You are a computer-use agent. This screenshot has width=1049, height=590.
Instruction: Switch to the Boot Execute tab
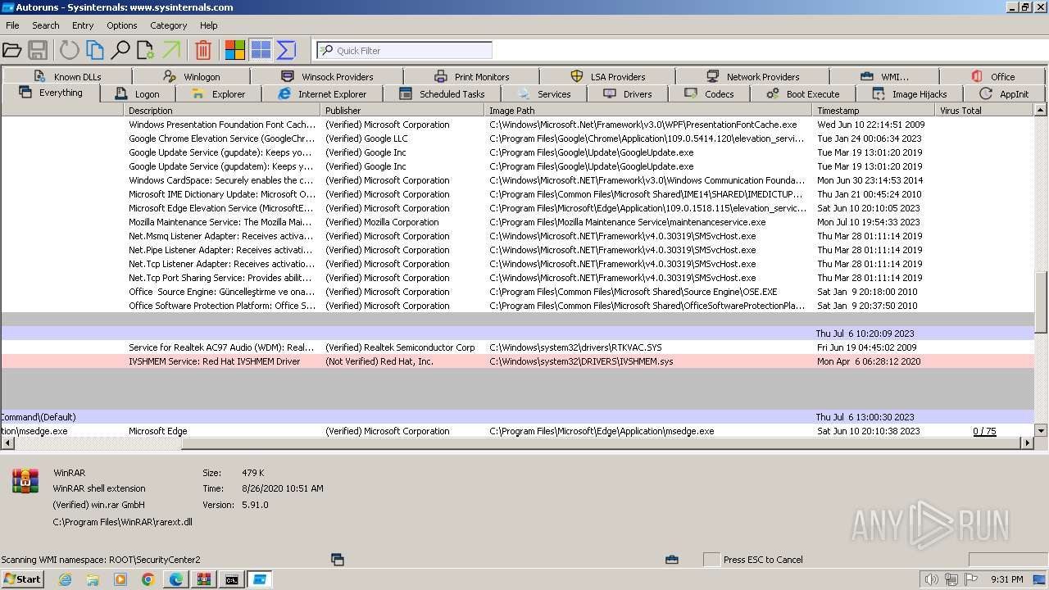click(x=803, y=93)
